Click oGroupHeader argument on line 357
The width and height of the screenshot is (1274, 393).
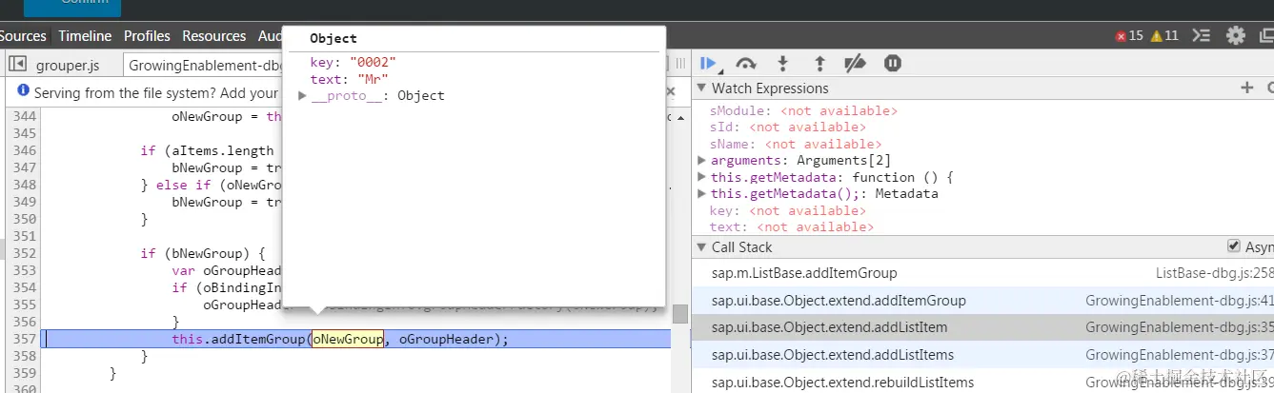pyautogui.click(x=446, y=339)
